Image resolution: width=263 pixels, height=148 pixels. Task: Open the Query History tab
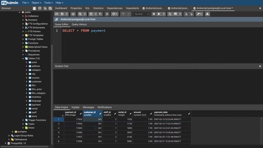click(x=79, y=25)
